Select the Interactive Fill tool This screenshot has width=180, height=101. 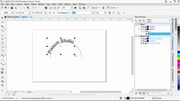point(2,81)
